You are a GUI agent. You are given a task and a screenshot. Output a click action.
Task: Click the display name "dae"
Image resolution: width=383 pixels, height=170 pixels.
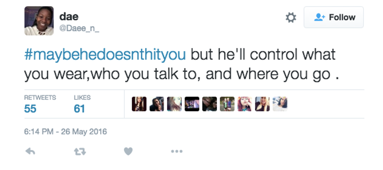[x=68, y=16]
